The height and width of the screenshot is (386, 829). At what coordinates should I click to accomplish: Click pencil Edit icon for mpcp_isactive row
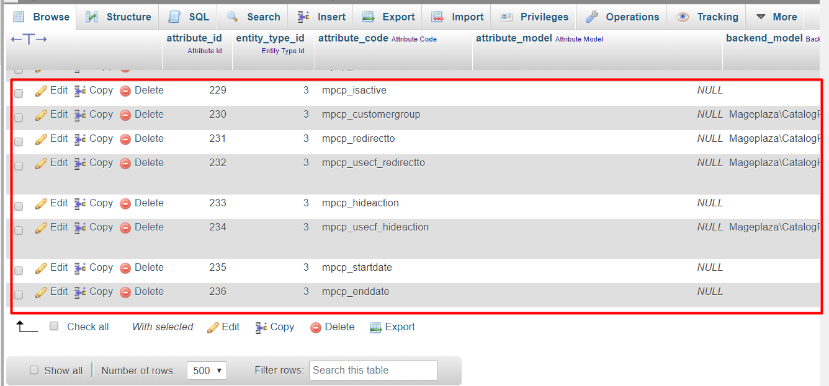(x=42, y=91)
